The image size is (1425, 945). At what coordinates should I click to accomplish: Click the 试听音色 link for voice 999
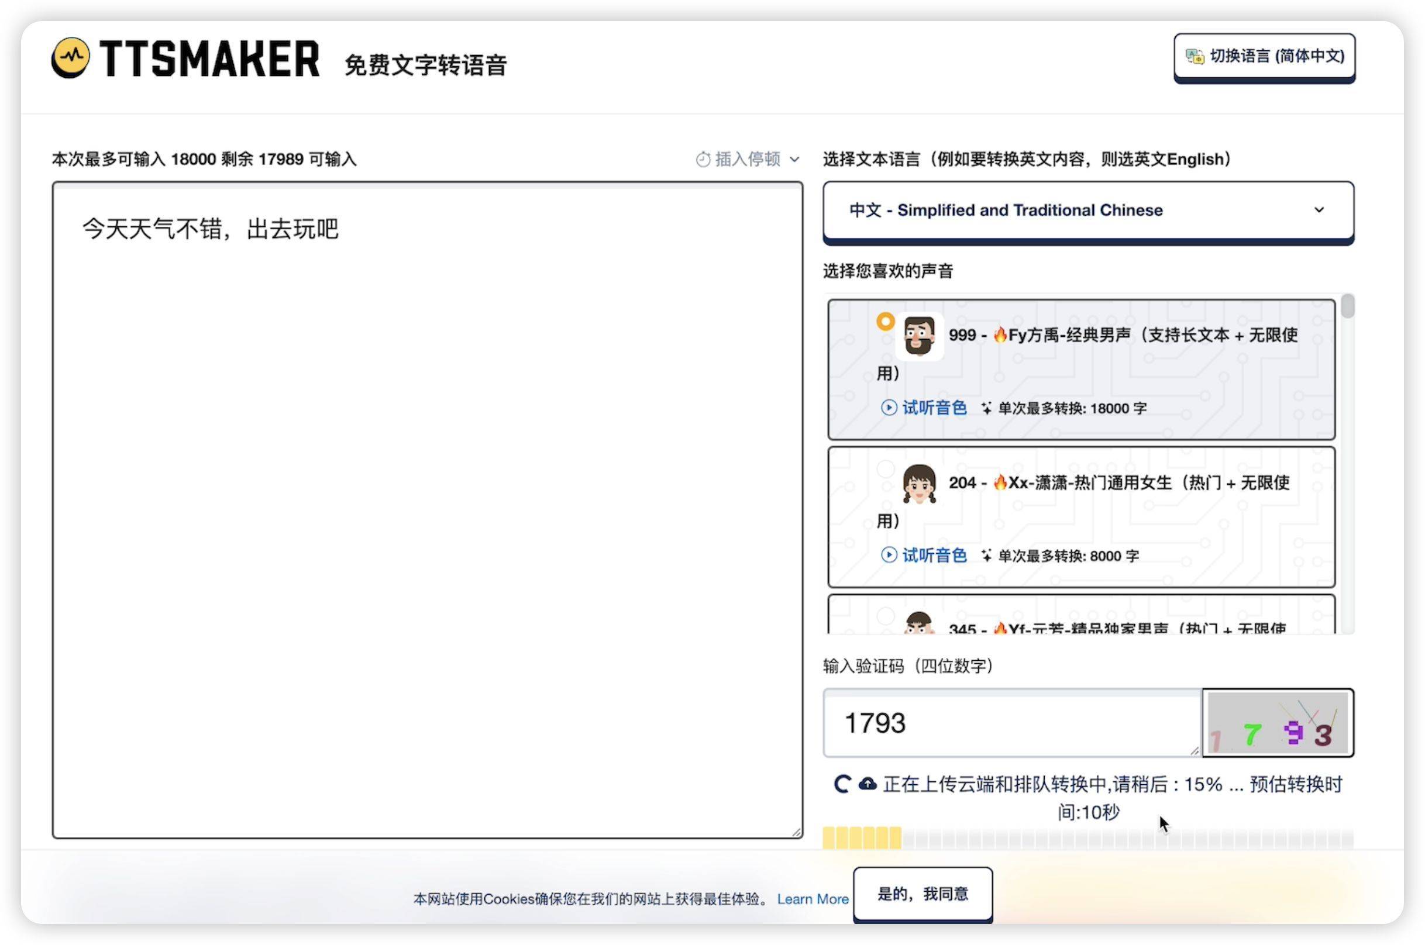[934, 408]
